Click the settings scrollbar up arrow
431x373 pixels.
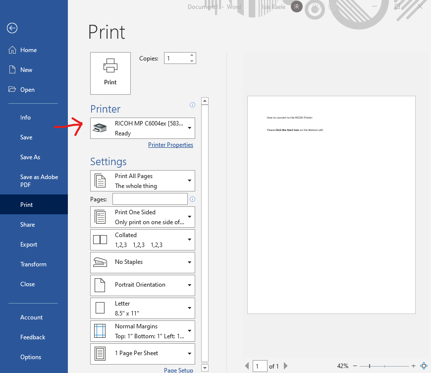point(205,101)
